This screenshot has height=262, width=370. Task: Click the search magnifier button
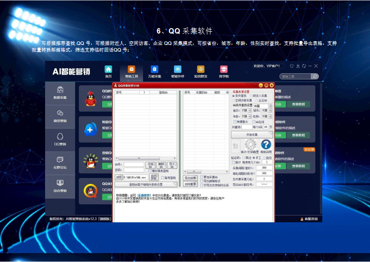pyautogui.click(x=315, y=76)
